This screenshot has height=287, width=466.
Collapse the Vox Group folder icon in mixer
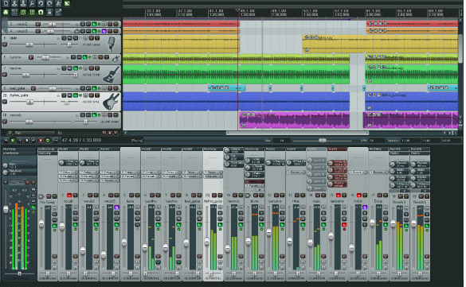41,196
